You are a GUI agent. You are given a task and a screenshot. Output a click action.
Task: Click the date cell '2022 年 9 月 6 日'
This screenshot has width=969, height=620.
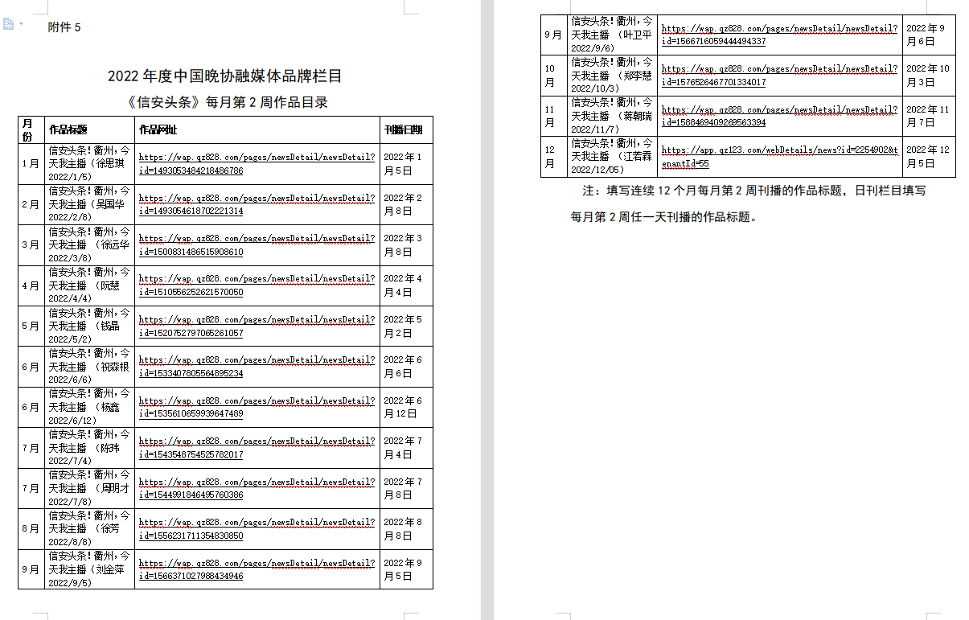pyautogui.click(x=929, y=35)
